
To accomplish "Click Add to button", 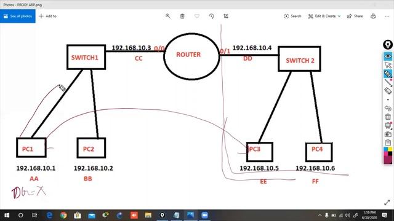I will [48, 16].
